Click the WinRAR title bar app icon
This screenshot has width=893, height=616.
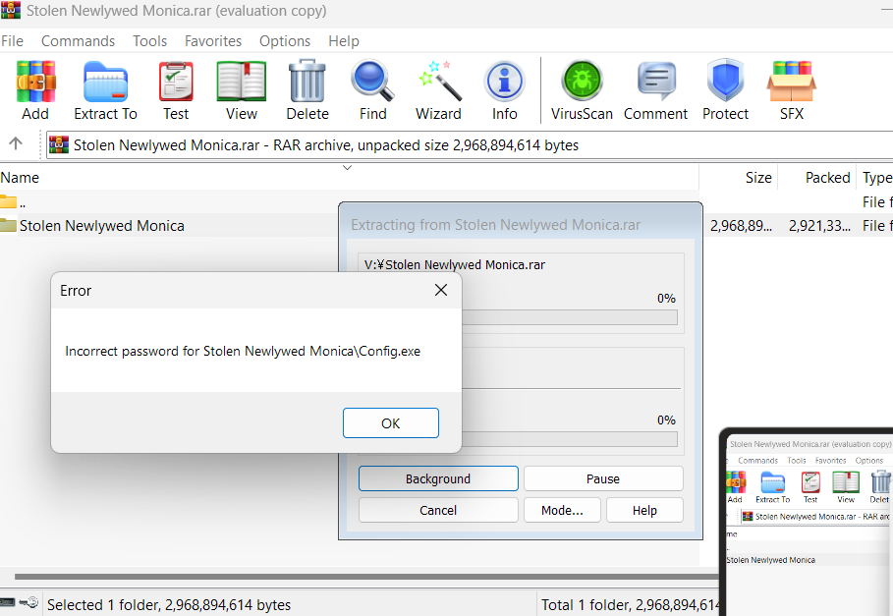point(10,10)
